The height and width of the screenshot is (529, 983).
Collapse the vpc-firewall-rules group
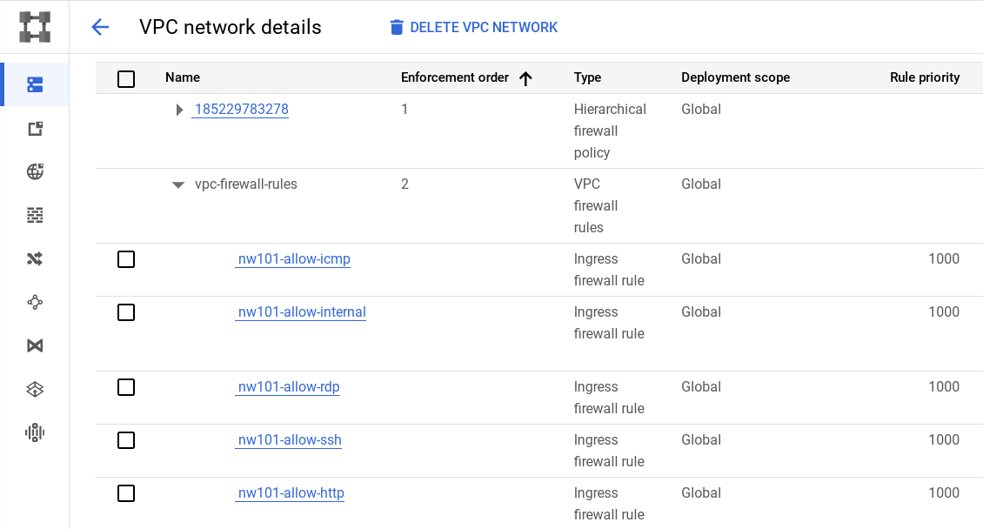(x=178, y=184)
